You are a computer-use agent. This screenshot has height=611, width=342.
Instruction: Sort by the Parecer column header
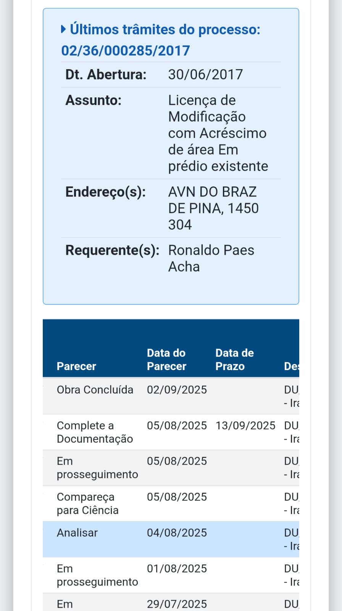[76, 366]
